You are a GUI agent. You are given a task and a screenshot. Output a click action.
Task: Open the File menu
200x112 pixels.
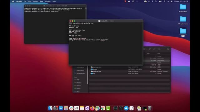tap(25, 1)
